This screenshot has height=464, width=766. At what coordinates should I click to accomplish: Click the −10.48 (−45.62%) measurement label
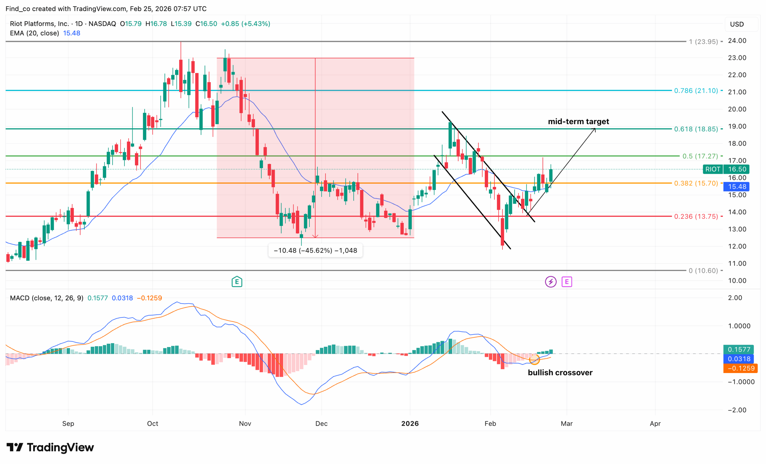pos(315,250)
